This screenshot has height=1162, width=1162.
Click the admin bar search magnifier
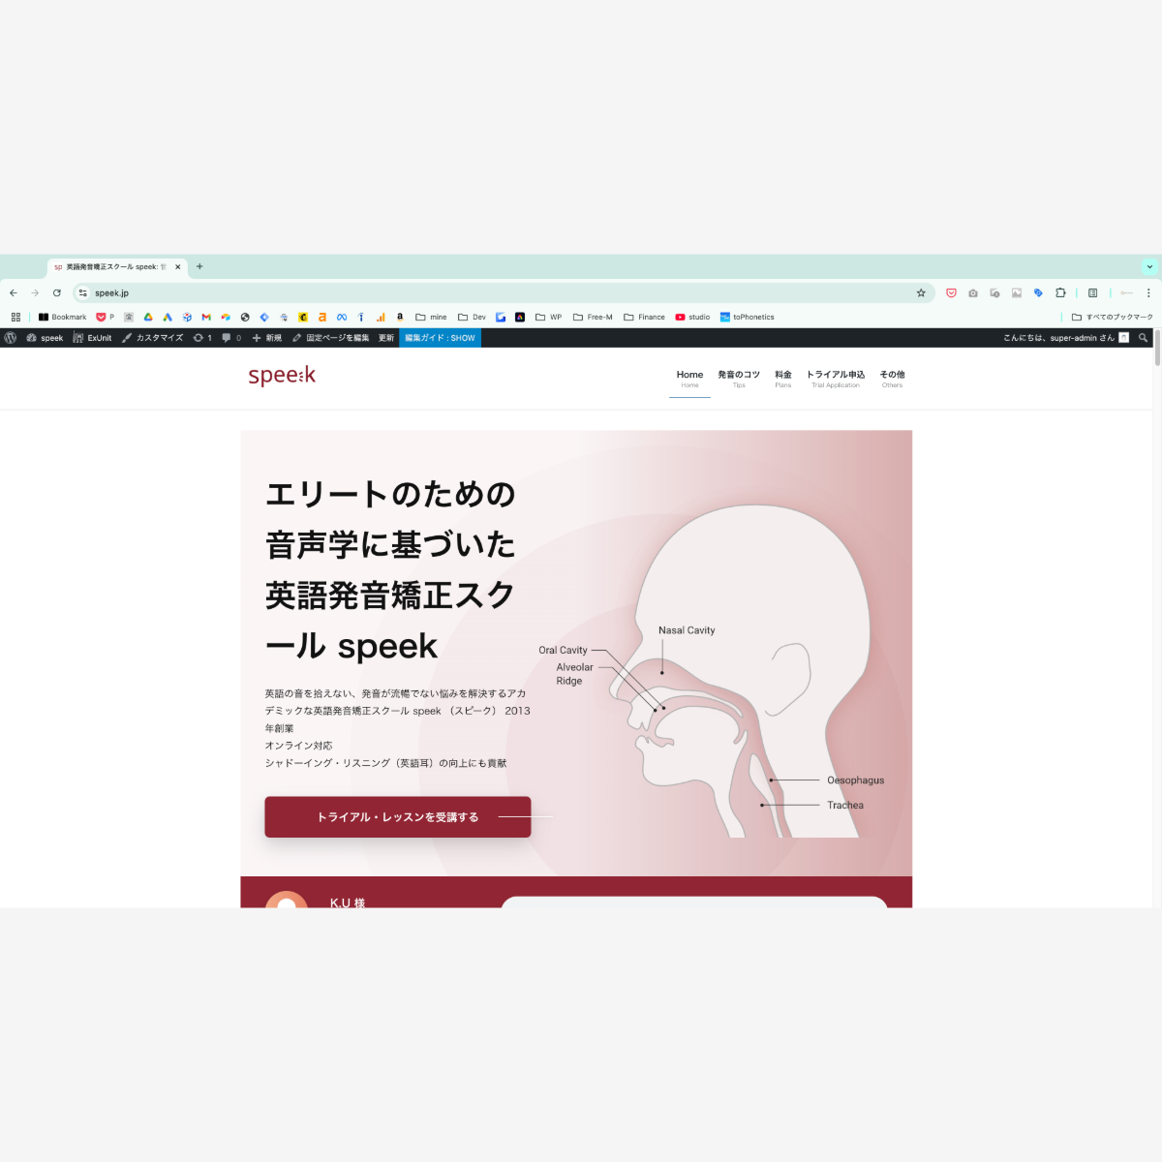[x=1143, y=338]
